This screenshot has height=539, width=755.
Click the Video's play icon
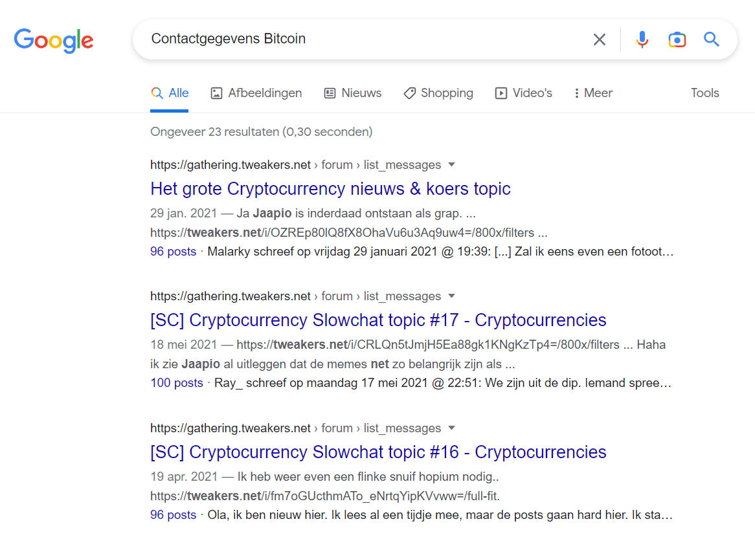coord(501,93)
